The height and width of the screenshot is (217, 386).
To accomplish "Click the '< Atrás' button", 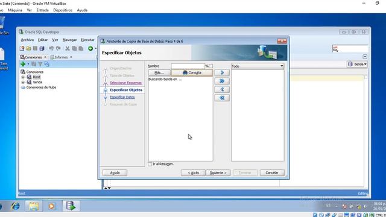I will pos(193,173).
